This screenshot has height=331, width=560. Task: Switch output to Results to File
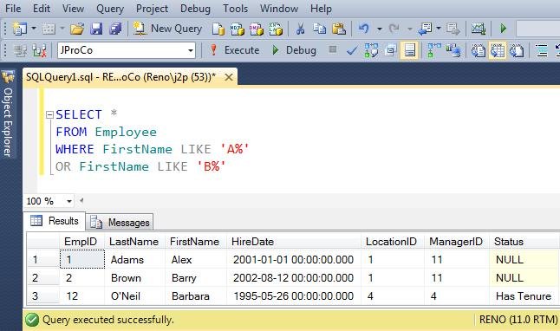coord(517,51)
